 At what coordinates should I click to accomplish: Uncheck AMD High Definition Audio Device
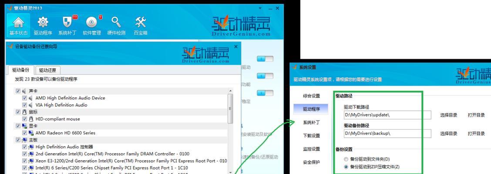tap(25, 98)
